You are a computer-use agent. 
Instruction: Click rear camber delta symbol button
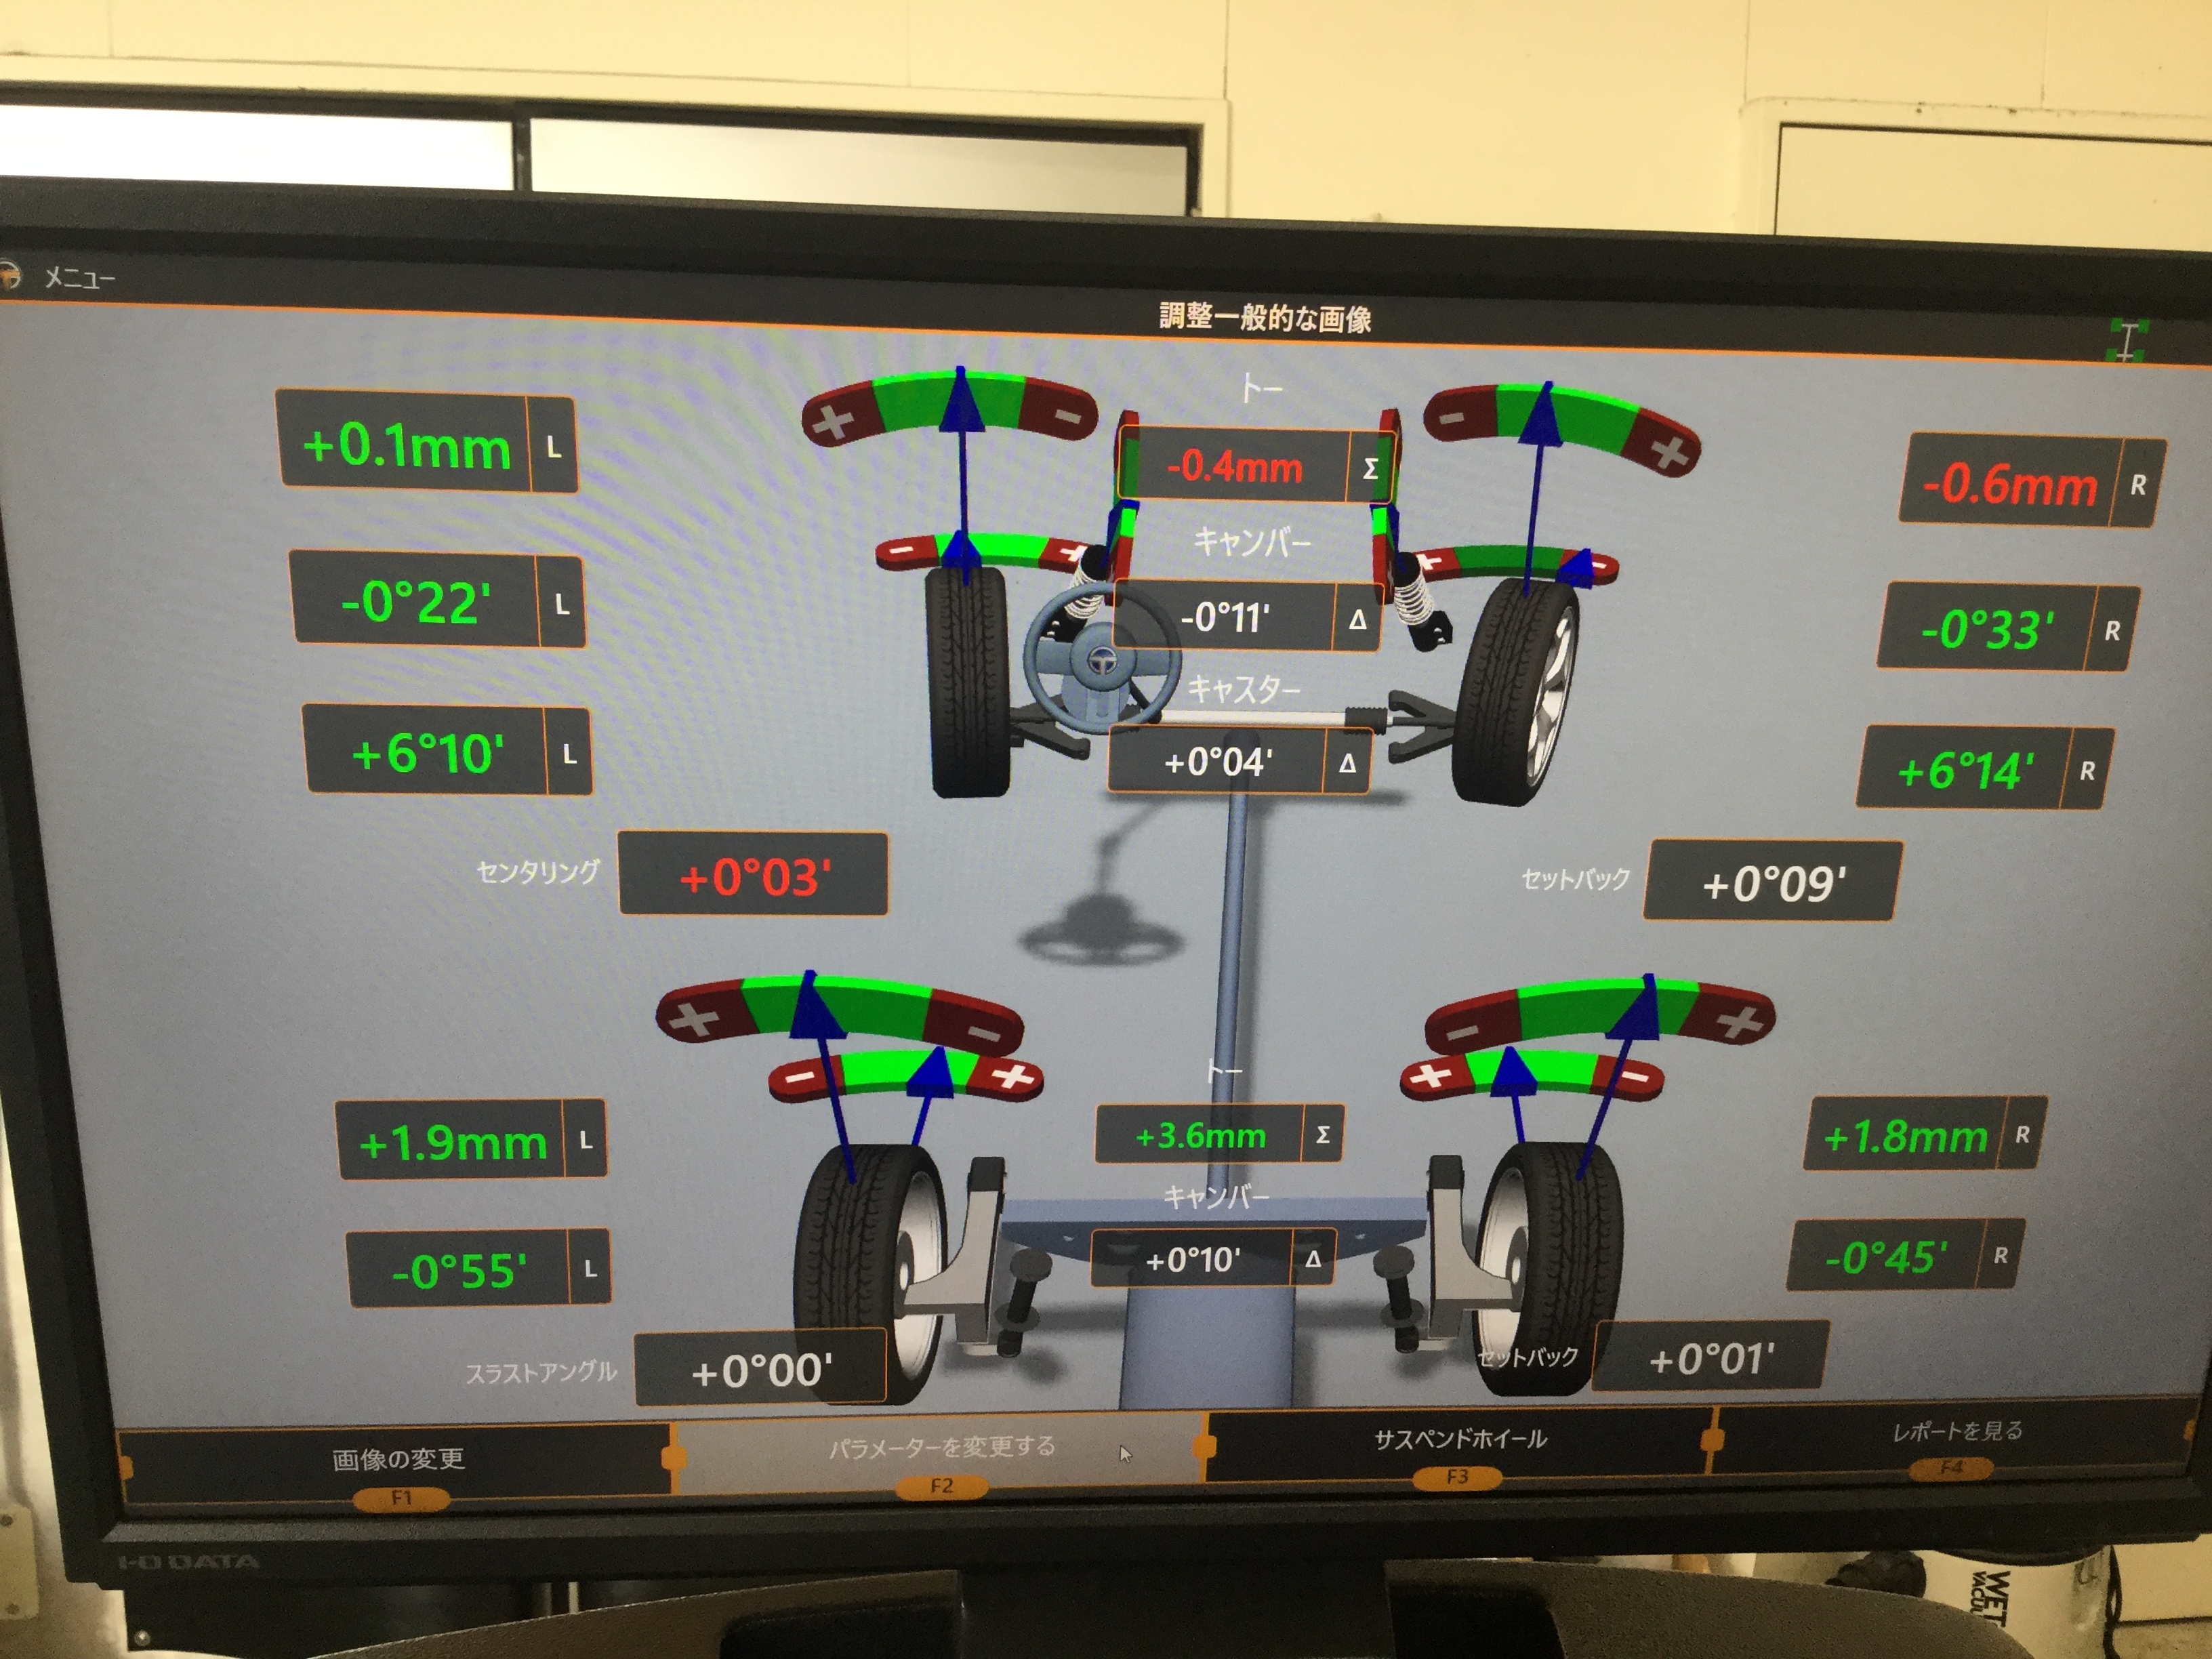(1312, 1259)
